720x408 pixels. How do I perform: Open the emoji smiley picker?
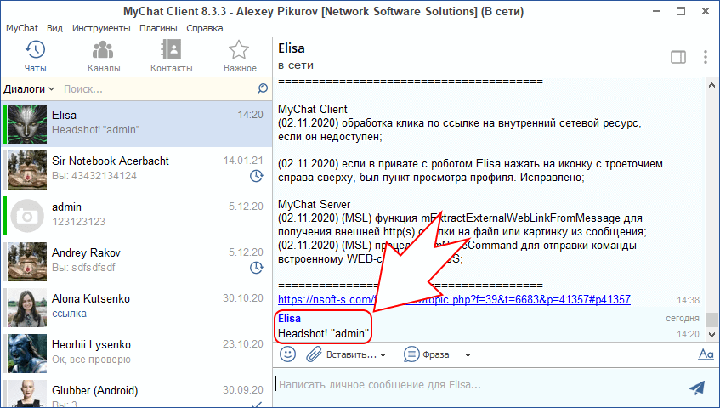click(288, 354)
